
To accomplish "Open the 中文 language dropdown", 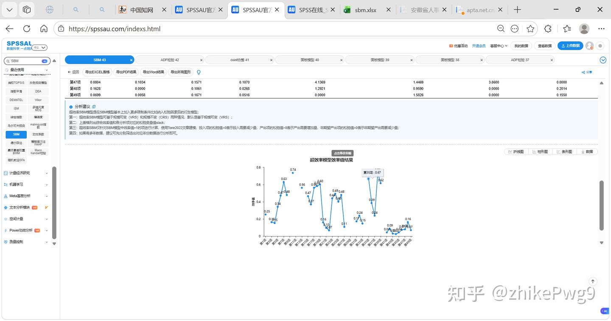I will (40, 48).
